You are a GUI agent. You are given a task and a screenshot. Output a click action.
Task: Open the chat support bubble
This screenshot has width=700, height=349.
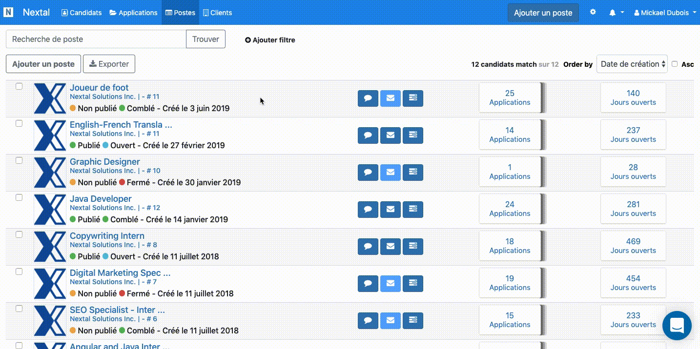tap(677, 325)
